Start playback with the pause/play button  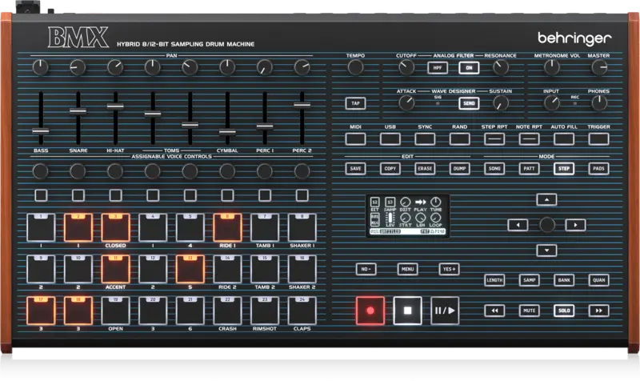445,311
